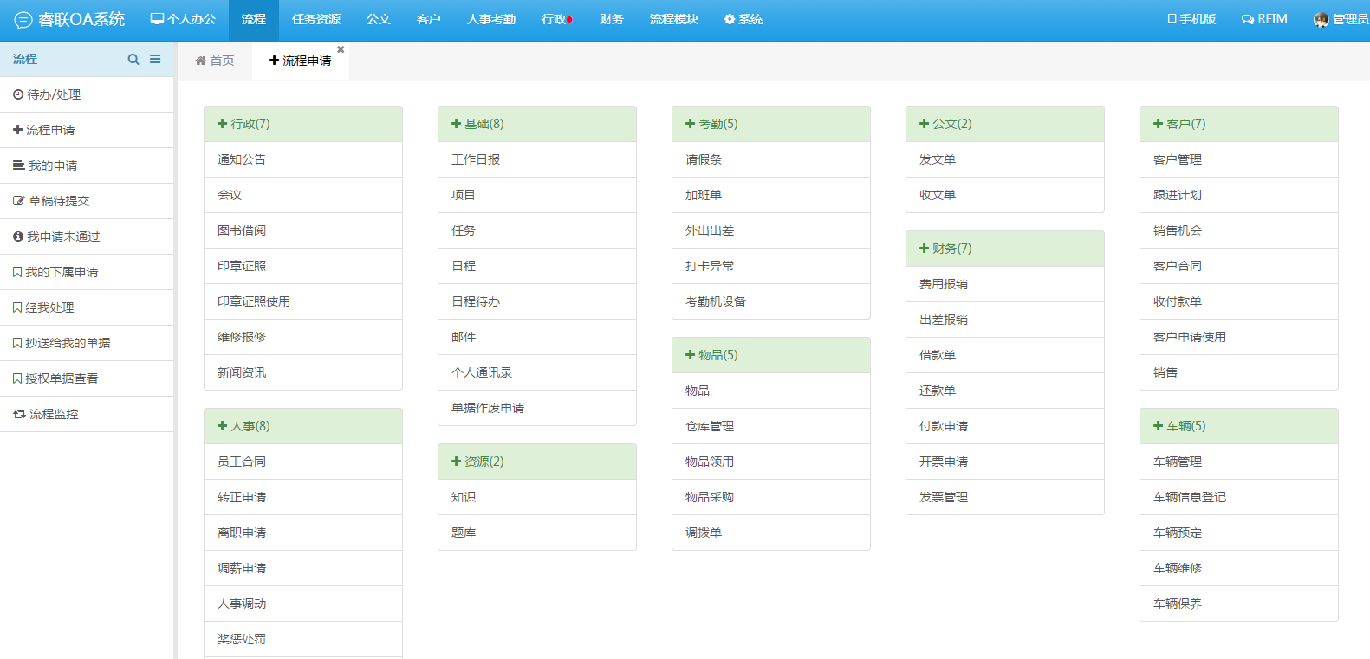Open the 费用报销 application form
The height and width of the screenshot is (659, 1370).
(944, 284)
